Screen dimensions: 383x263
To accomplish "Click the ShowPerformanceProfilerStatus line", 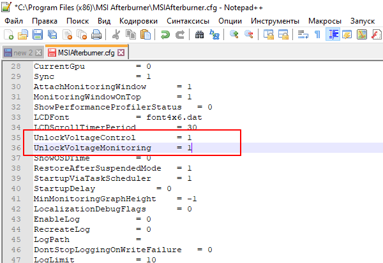I will [123, 107].
